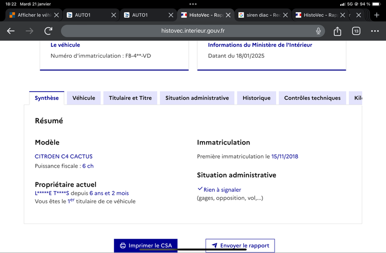Viewport: 386px width, 253px height.
Task: Tap the microphone icon in address bar
Action: [318, 31]
